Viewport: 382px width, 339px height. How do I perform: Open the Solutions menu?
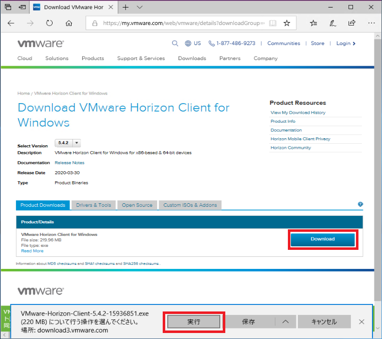tap(57, 58)
